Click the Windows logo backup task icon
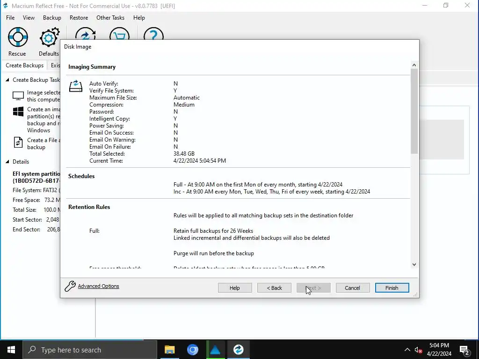This screenshot has height=359, width=479. (x=18, y=111)
